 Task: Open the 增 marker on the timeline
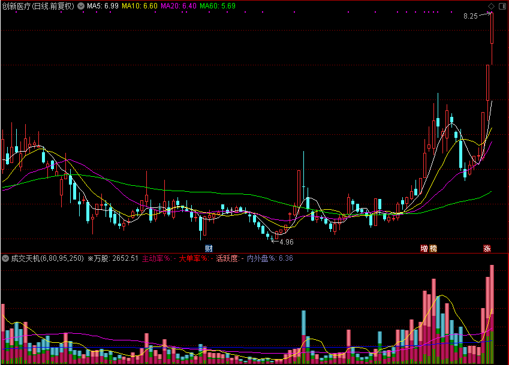coord(424,249)
